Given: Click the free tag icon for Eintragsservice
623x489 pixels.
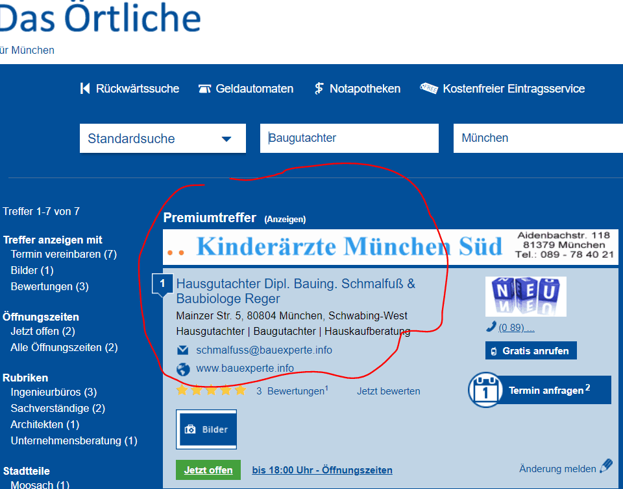Looking at the screenshot, I should 429,88.
